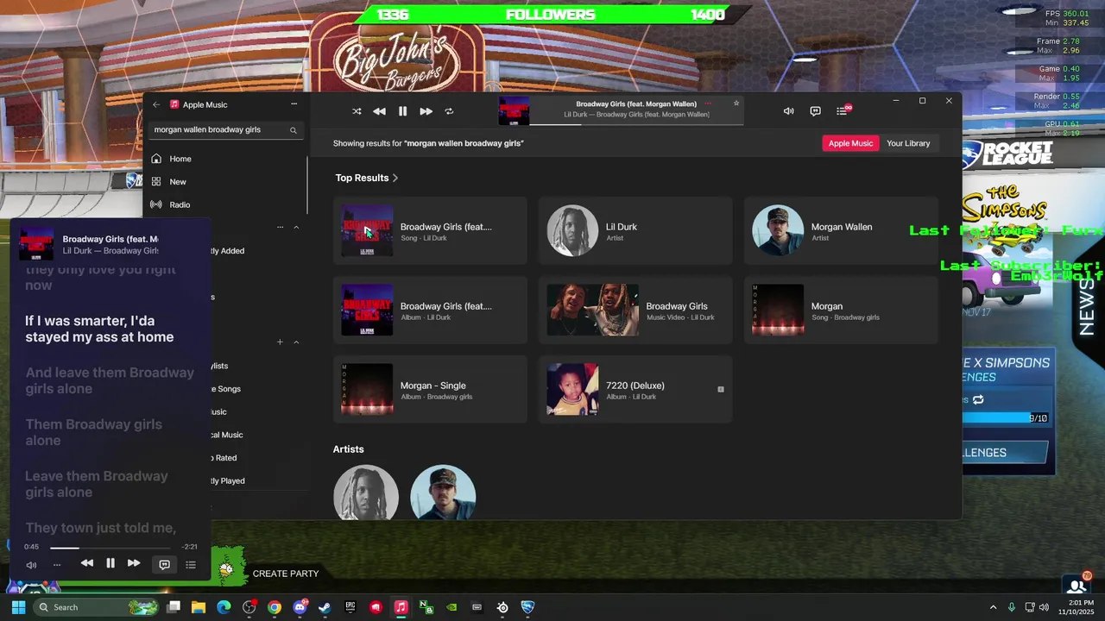Image resolution: width=1105 pixels, height=621 pixels.
Task: Pause playback in the mini player
Action: (x=110, y=563)
